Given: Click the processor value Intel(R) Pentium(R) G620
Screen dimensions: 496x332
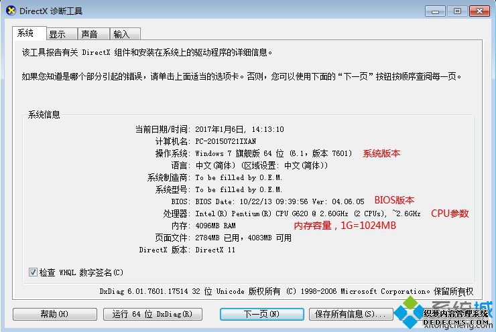Looking at the screenshot, I should tap(308, 214).
